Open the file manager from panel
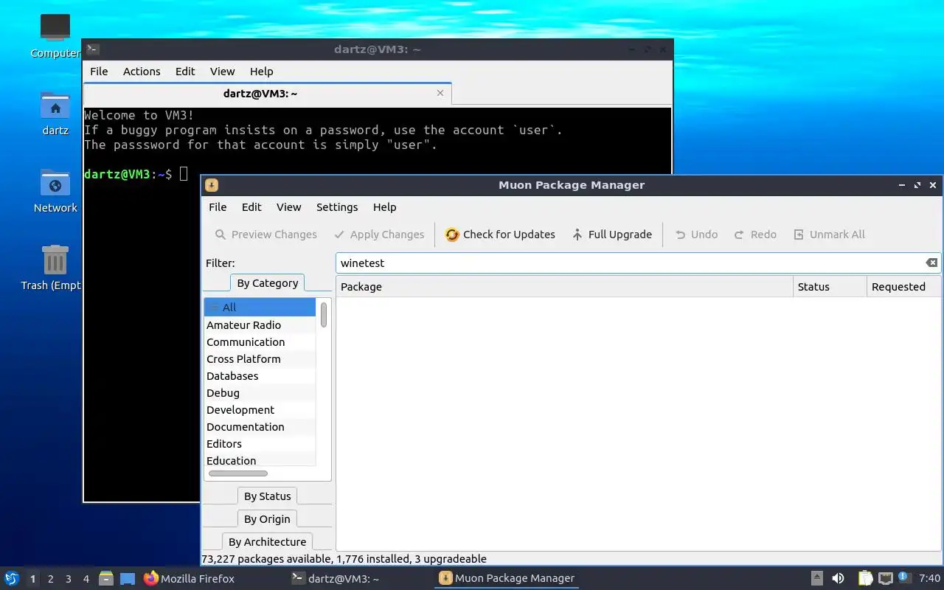This screenshot has height=590, width=944. pos(106,579)
